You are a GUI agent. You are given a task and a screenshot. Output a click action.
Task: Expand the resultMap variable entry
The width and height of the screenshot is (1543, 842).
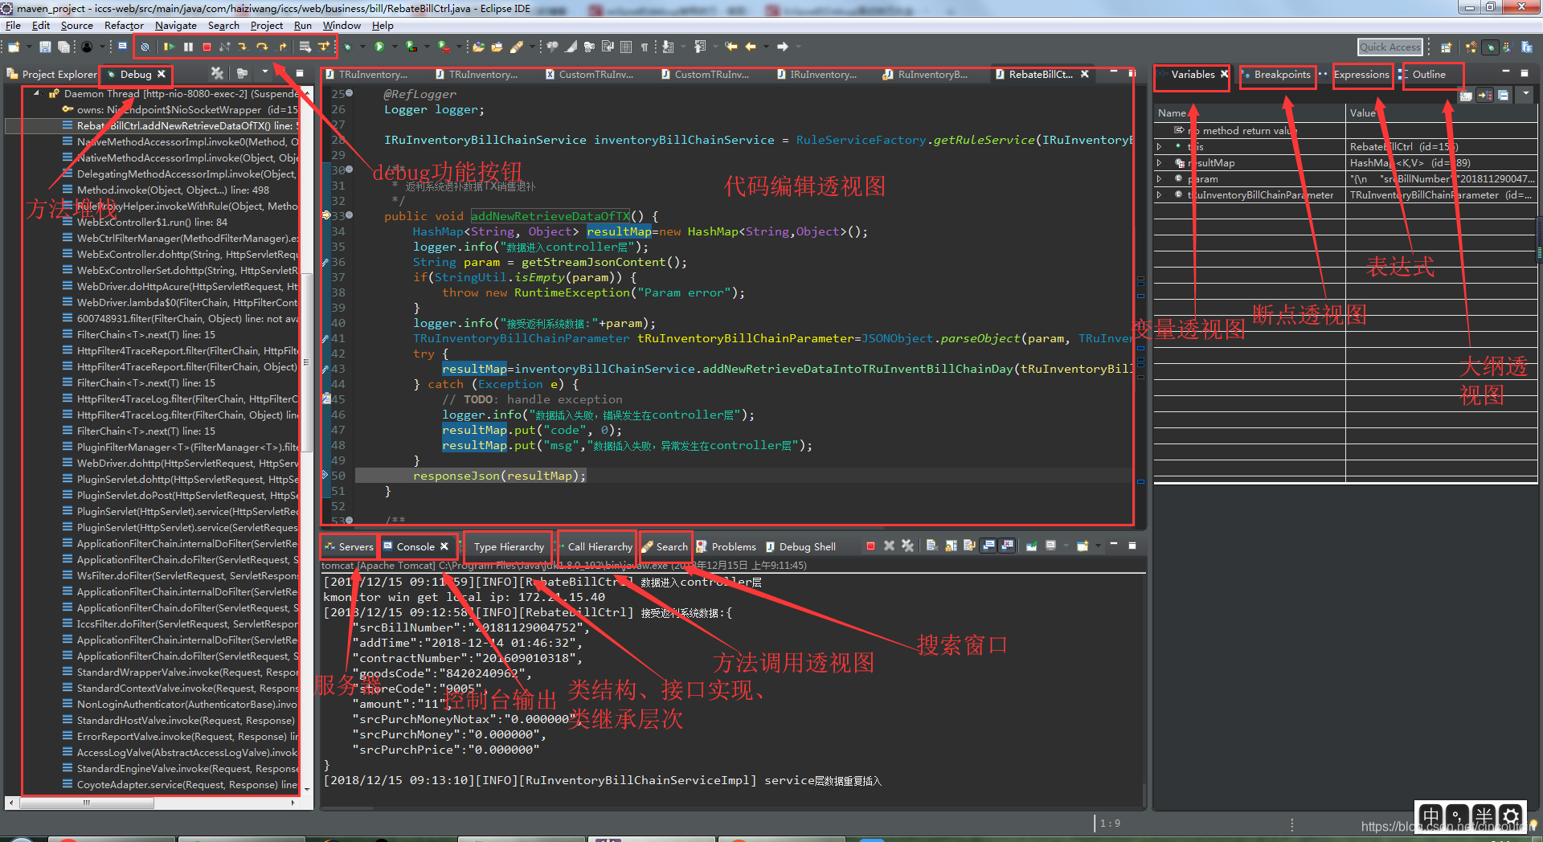point(1160,162)
